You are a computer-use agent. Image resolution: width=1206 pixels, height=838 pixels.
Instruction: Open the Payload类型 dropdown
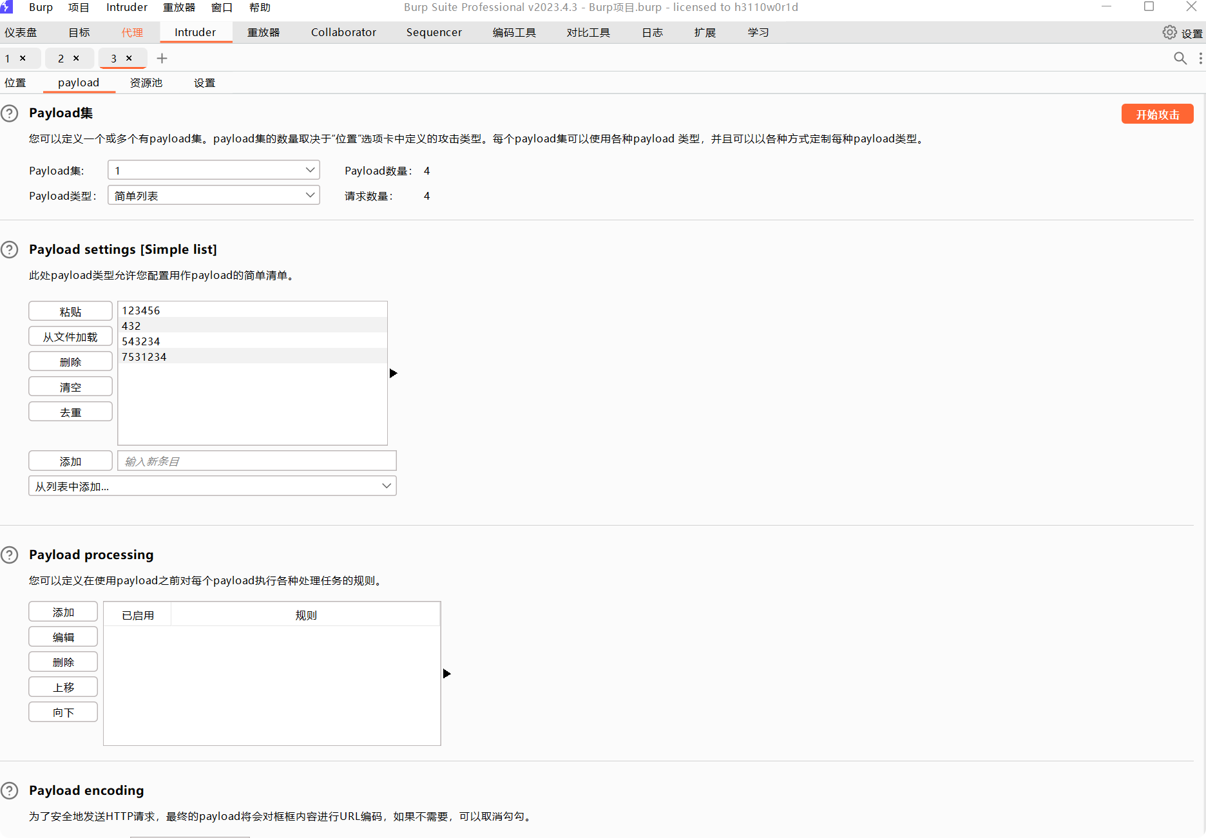coord(213,195)
